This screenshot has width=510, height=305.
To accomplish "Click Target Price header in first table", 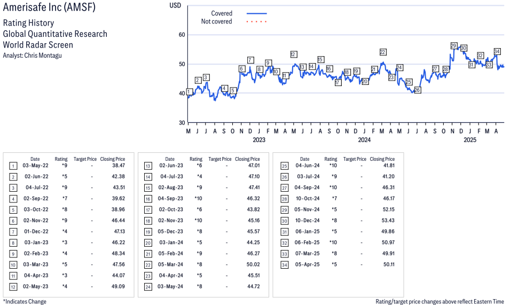I will [x=85, y=159].
